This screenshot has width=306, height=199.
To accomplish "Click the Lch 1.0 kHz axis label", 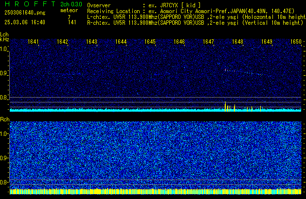I will coord(4,49).
